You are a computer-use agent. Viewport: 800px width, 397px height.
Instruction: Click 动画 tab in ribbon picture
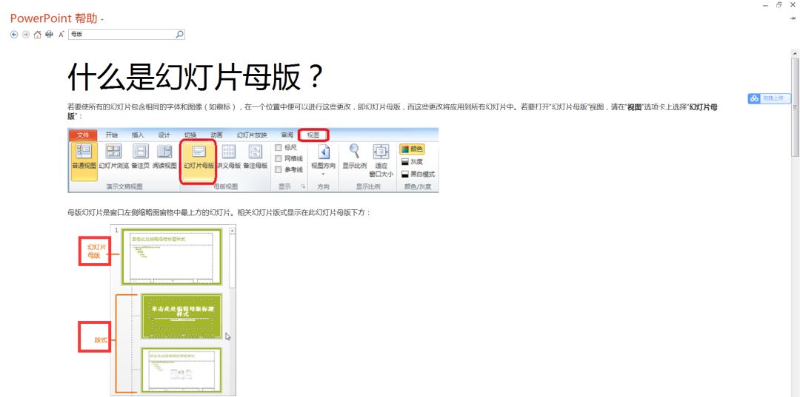(216, 135)
